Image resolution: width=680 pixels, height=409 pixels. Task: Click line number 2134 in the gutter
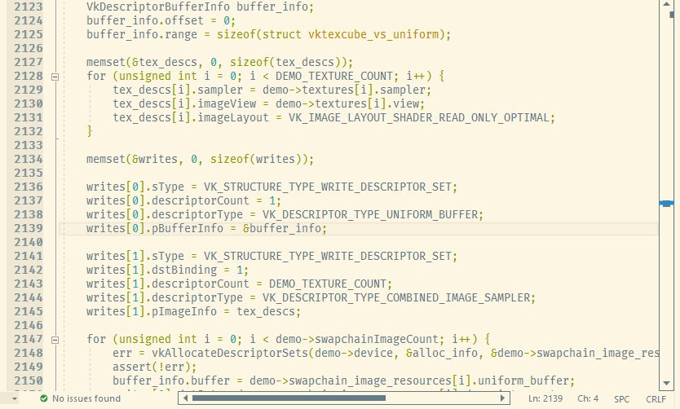click(29, 159)
